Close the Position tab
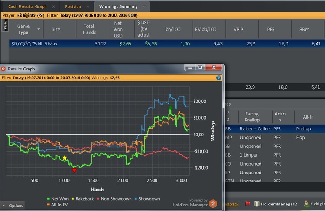This screenshot has height=211, width=325. tap(88, 6)
